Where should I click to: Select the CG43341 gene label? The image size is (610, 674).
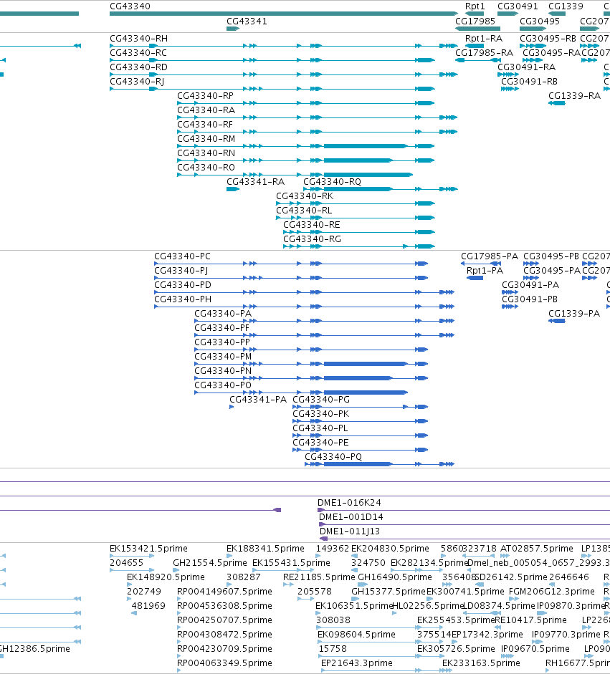pos(247,21)
